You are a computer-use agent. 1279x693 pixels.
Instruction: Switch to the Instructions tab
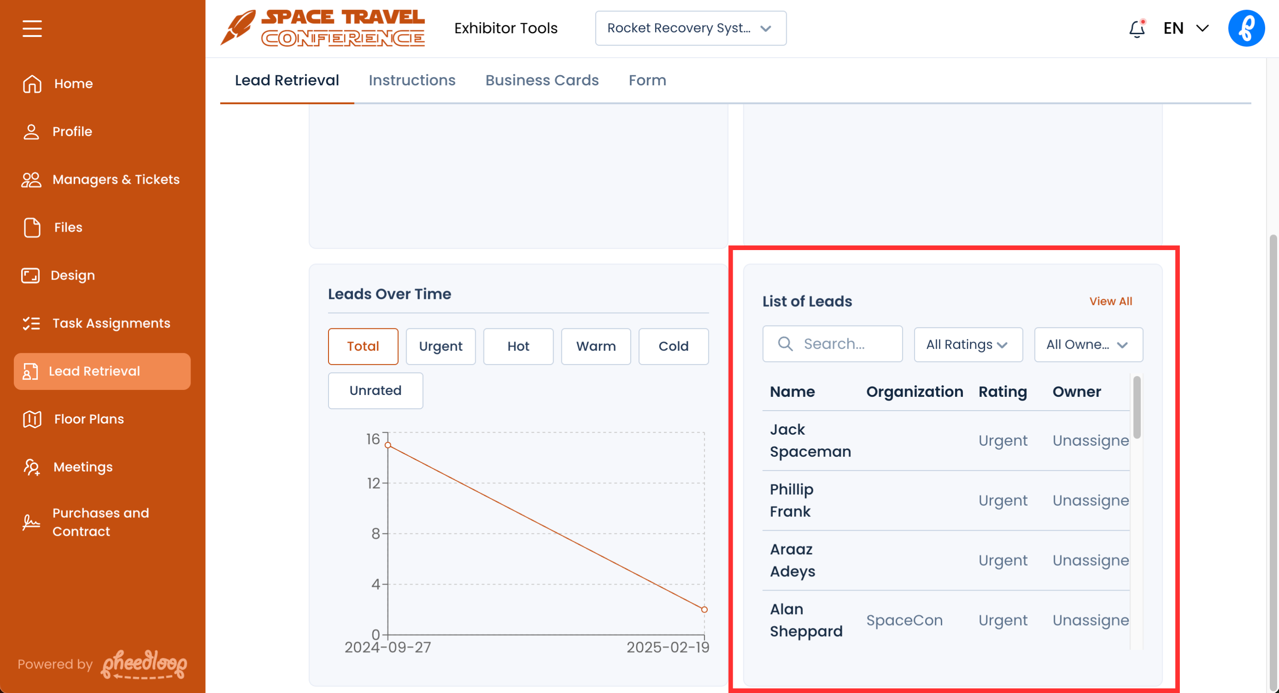[x=412, y=80]
